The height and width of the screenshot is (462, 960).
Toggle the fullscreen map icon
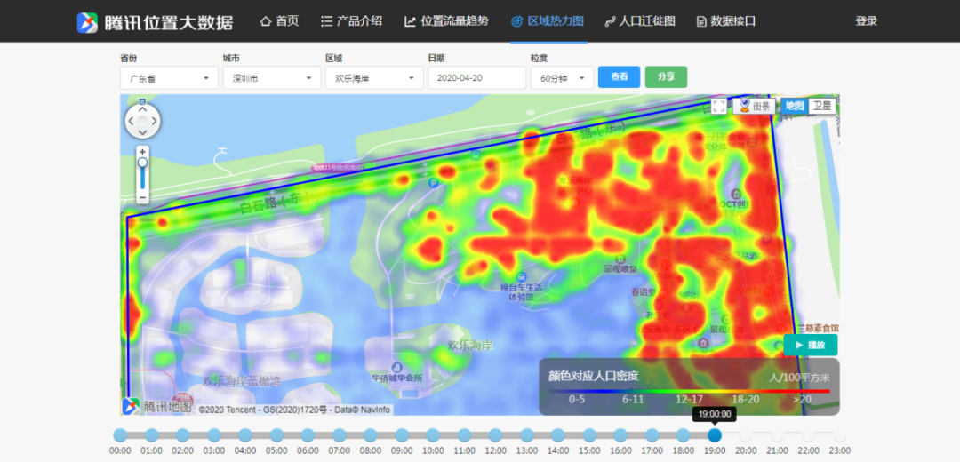coord(719,106)
